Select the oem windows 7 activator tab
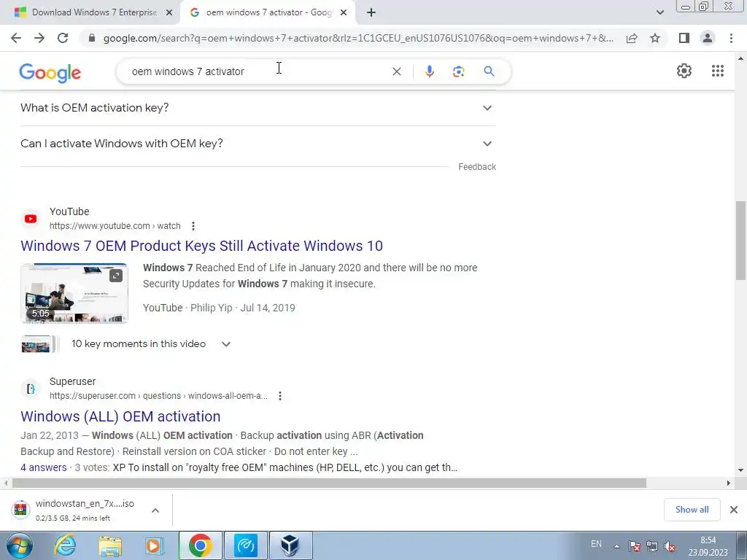This screenshot has width=747, height=560. coord(268,12)
